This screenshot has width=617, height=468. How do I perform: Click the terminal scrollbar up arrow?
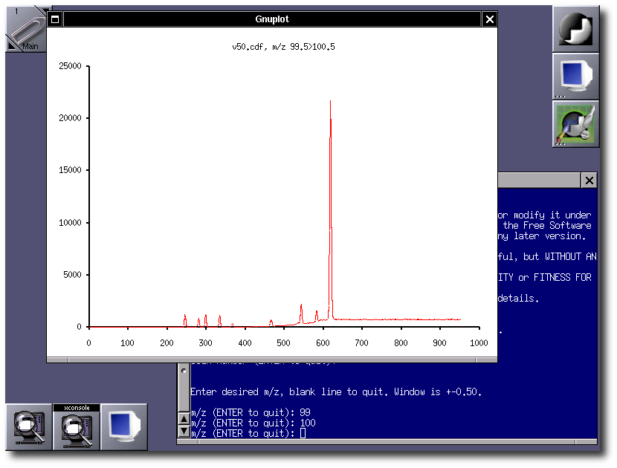click(x=184, y=419)
